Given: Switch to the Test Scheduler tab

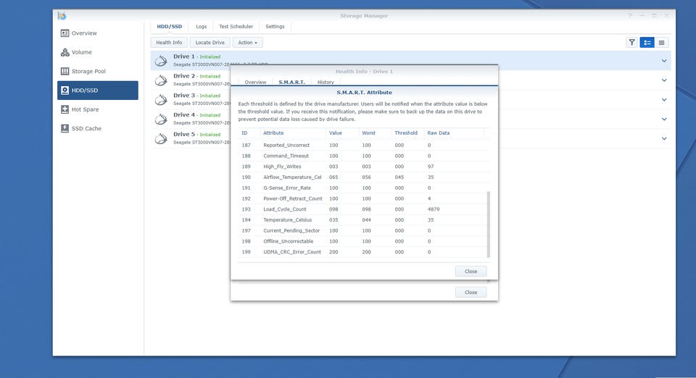Looking at the screenshot, I should [x=236, y=27].
